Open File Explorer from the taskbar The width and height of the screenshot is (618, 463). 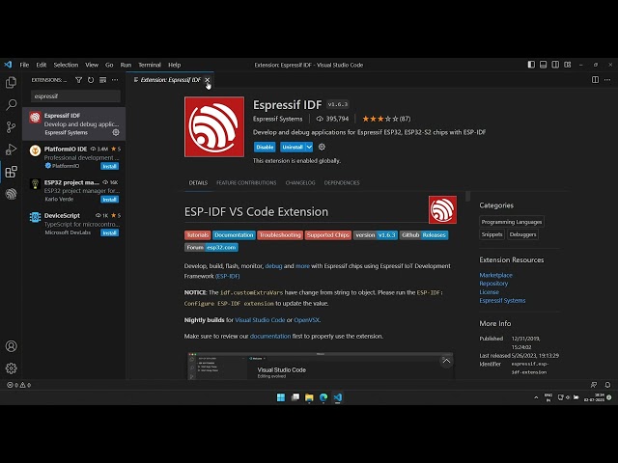(309, 397)
